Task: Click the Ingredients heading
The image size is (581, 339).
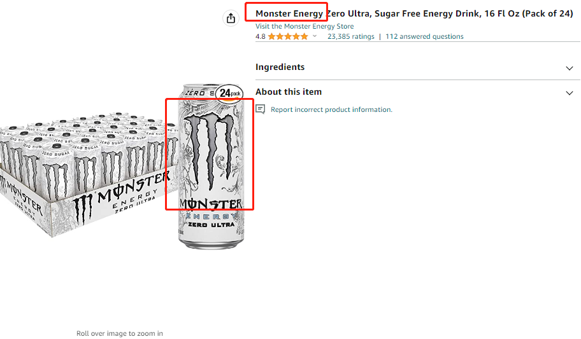Action: [280, 67]
